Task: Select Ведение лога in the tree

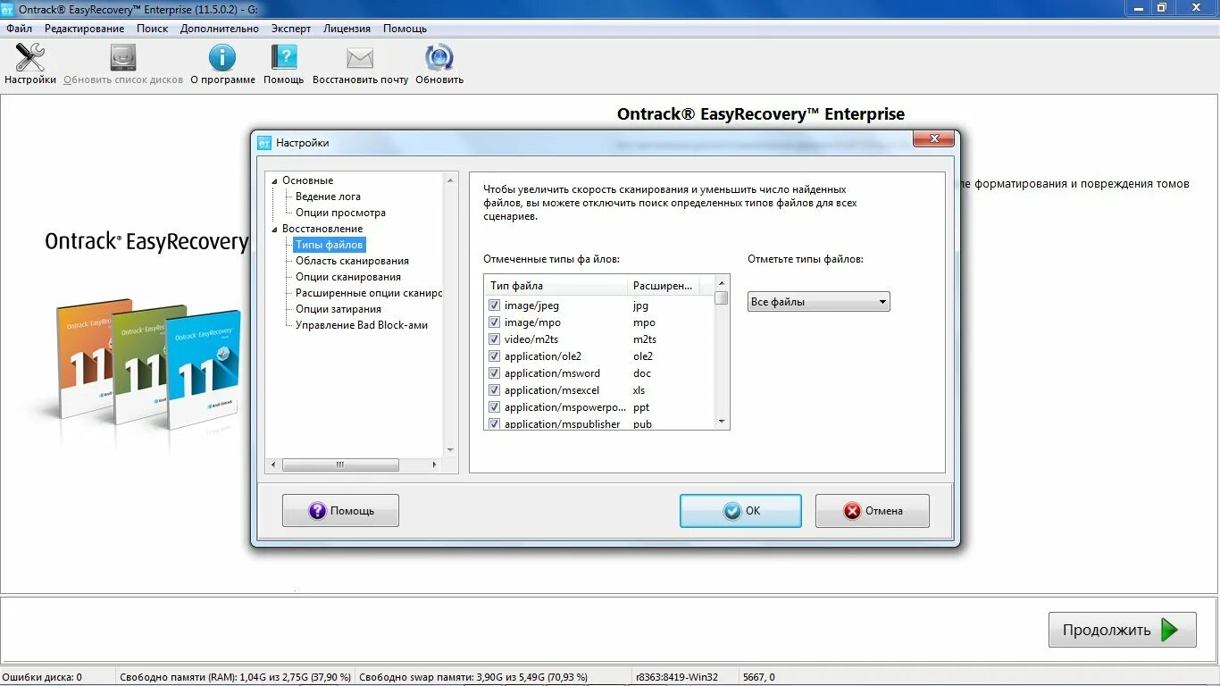Action: [x=329, y=197]
